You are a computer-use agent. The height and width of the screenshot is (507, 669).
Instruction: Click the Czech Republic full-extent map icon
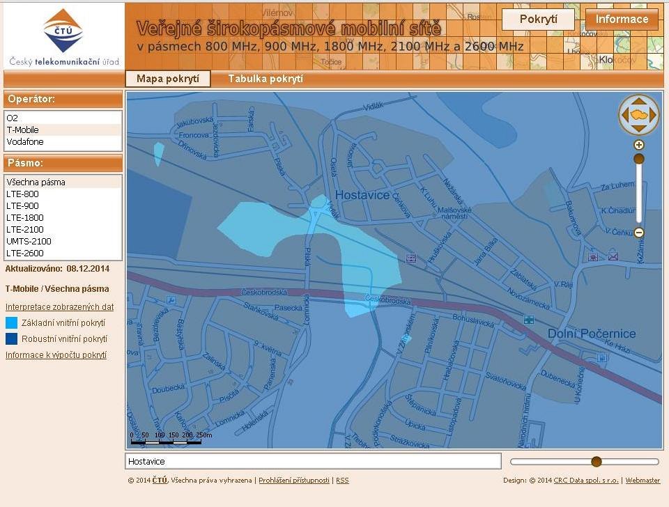tap(639, 115)
